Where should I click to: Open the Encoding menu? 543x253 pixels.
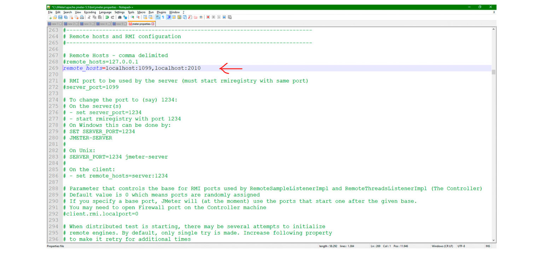coord(90,12)
